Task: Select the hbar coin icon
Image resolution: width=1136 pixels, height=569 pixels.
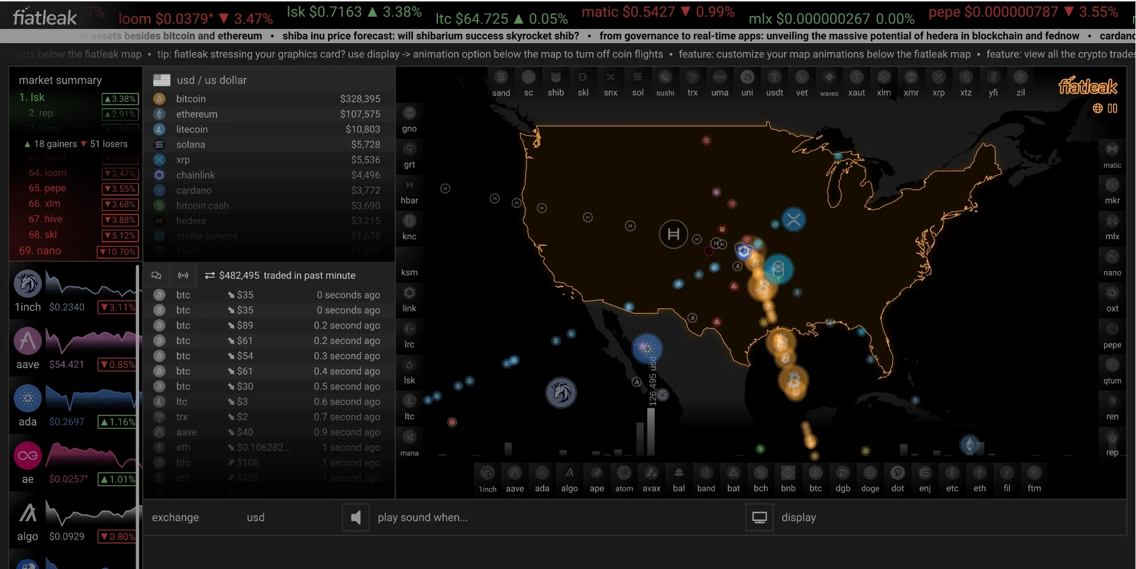Action: (x=409, y=191)
